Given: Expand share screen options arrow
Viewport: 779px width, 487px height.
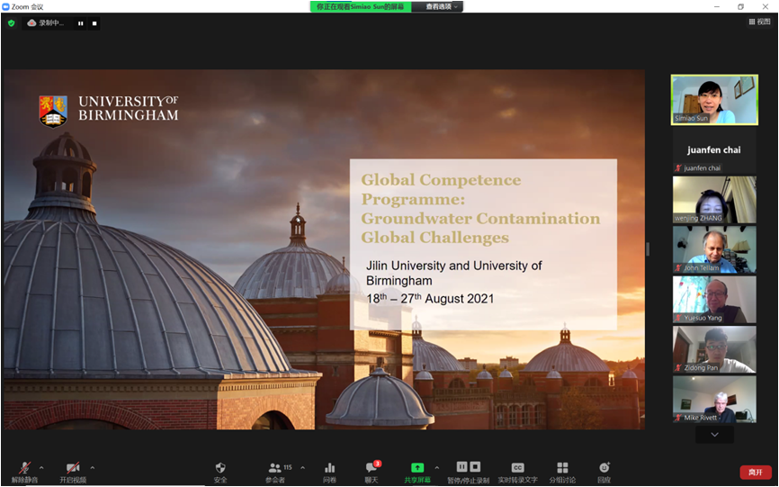Looking at the screenshot, I should [437, 467].
